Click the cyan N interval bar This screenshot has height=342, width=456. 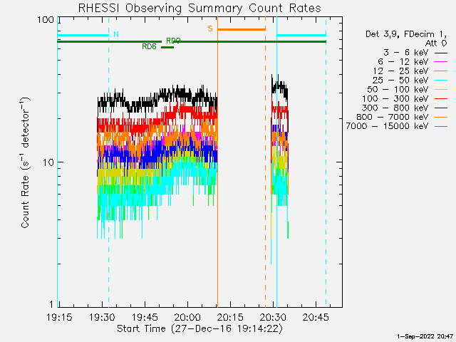pyautogui.click(x=83, y=35)
